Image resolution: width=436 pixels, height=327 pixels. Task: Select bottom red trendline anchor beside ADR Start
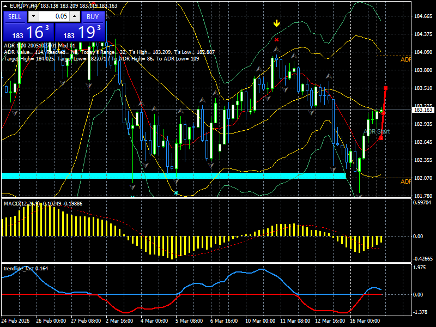pos(381,138)
